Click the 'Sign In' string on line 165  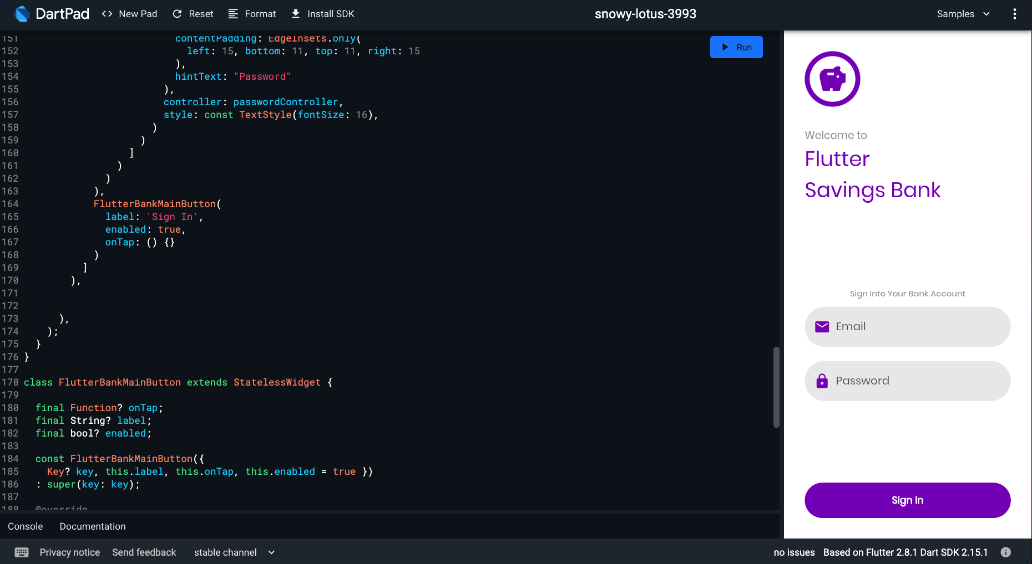pyautogui.click(x=172, y=217)
